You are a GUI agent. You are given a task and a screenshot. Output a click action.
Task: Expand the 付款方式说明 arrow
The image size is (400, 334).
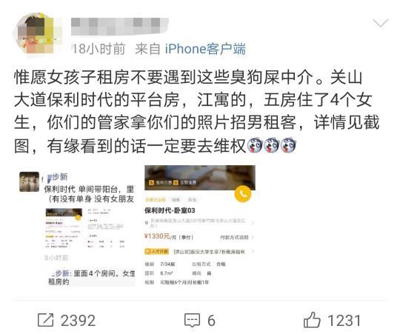coord(253,238)
